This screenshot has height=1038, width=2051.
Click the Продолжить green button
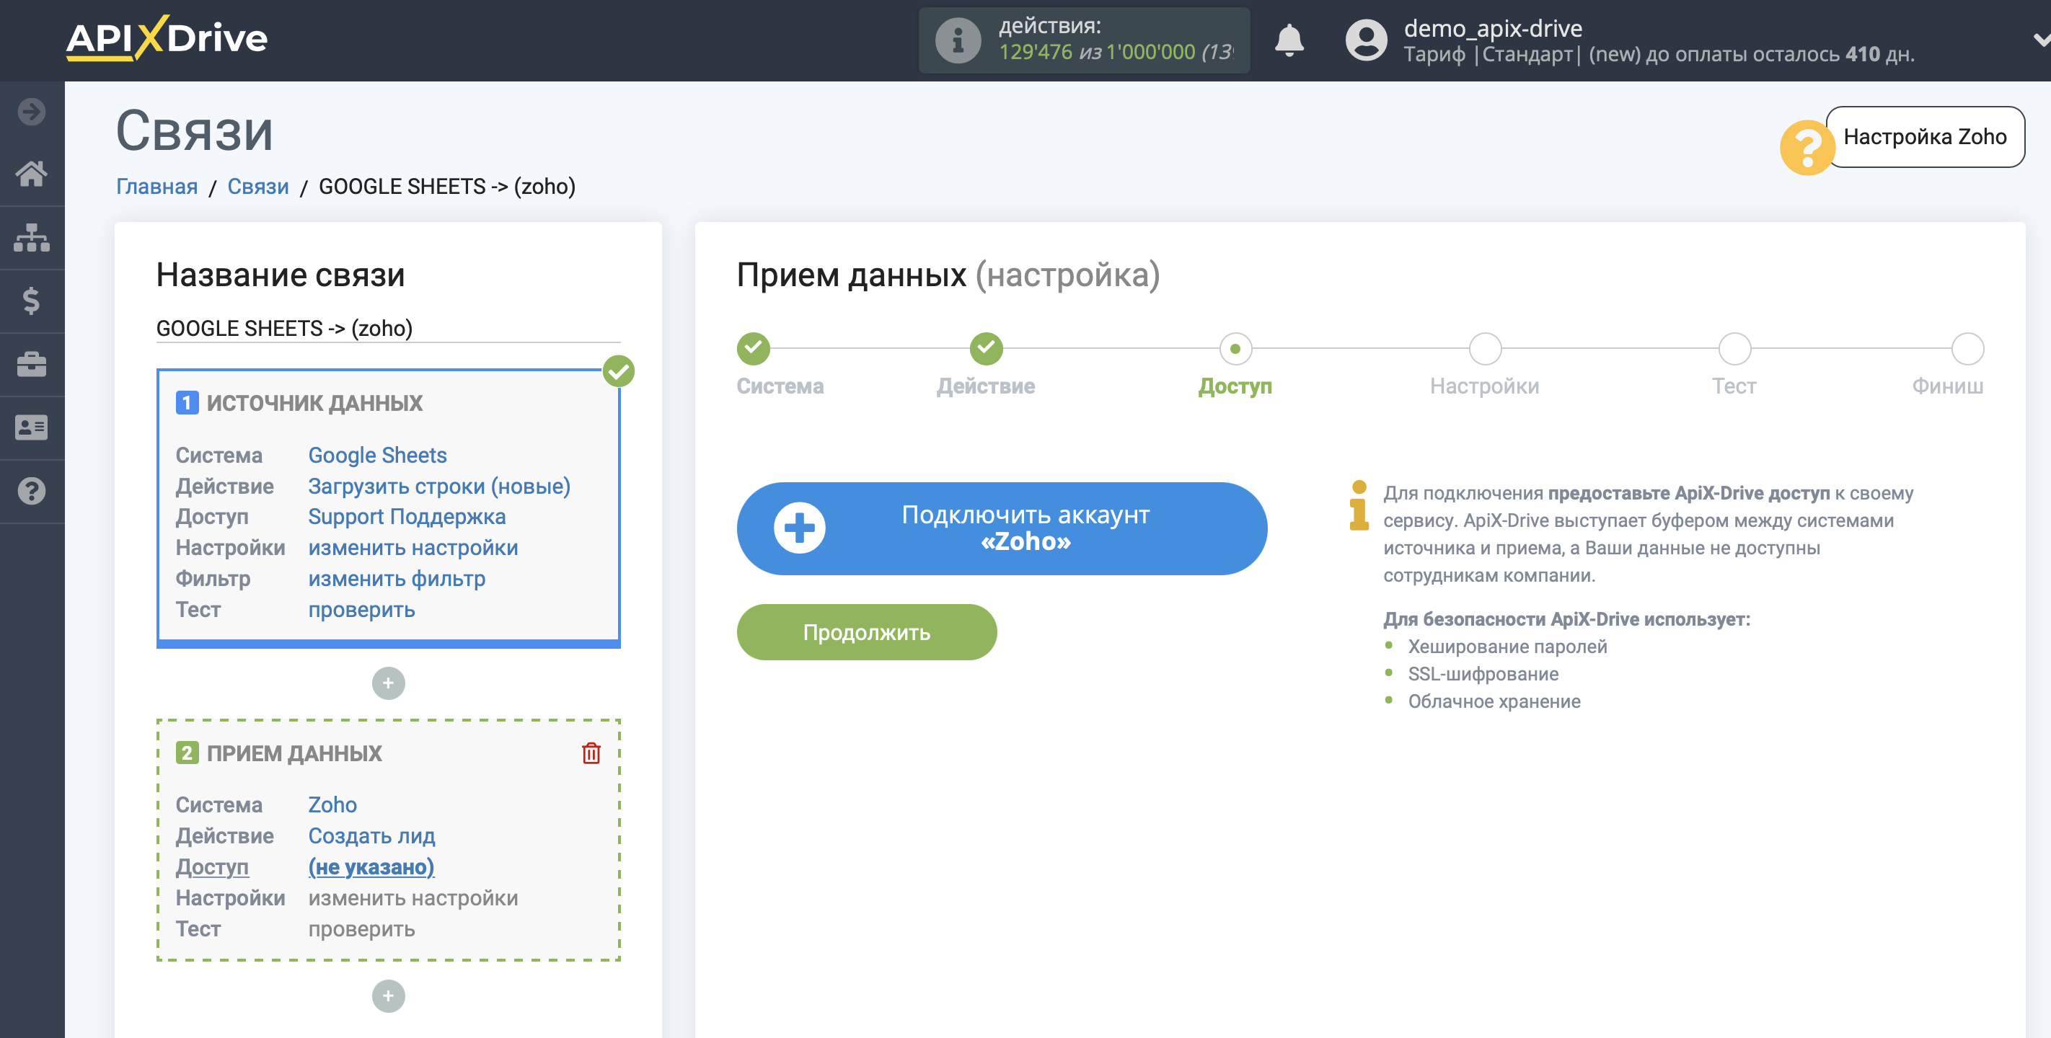868,631
